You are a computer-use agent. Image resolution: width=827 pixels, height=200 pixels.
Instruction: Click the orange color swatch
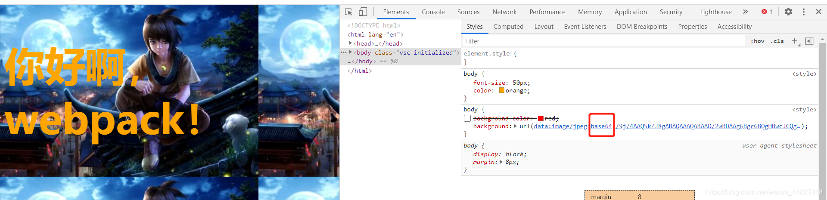pos(502,90)
